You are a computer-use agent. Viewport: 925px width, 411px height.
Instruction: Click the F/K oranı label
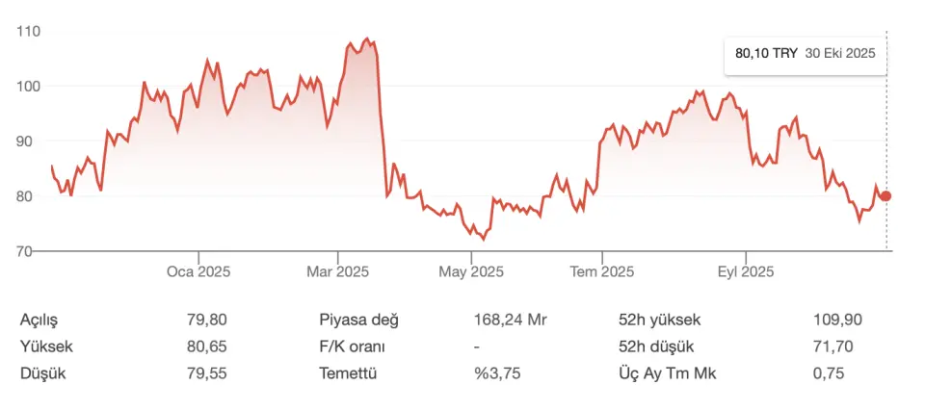[352, 347]
